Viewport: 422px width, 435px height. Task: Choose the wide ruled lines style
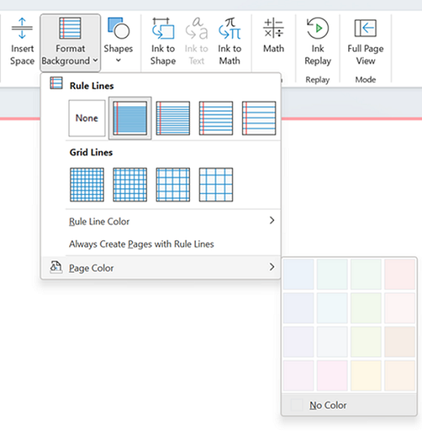(x=259, y=118)
